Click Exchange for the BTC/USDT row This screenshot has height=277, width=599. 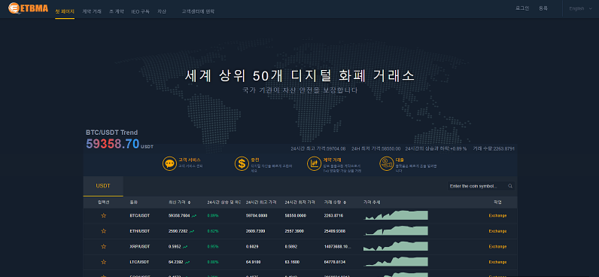[497, 215]
